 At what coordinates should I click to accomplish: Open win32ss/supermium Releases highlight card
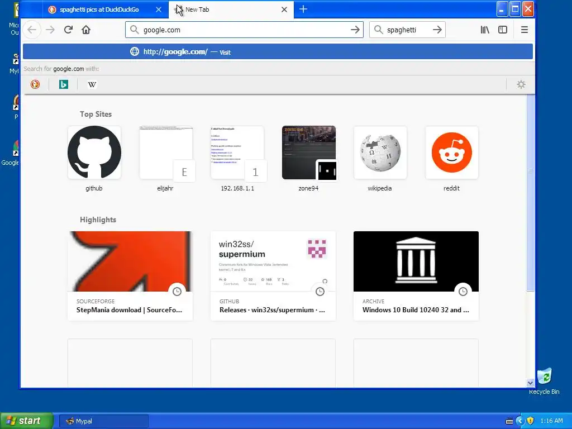273,276
